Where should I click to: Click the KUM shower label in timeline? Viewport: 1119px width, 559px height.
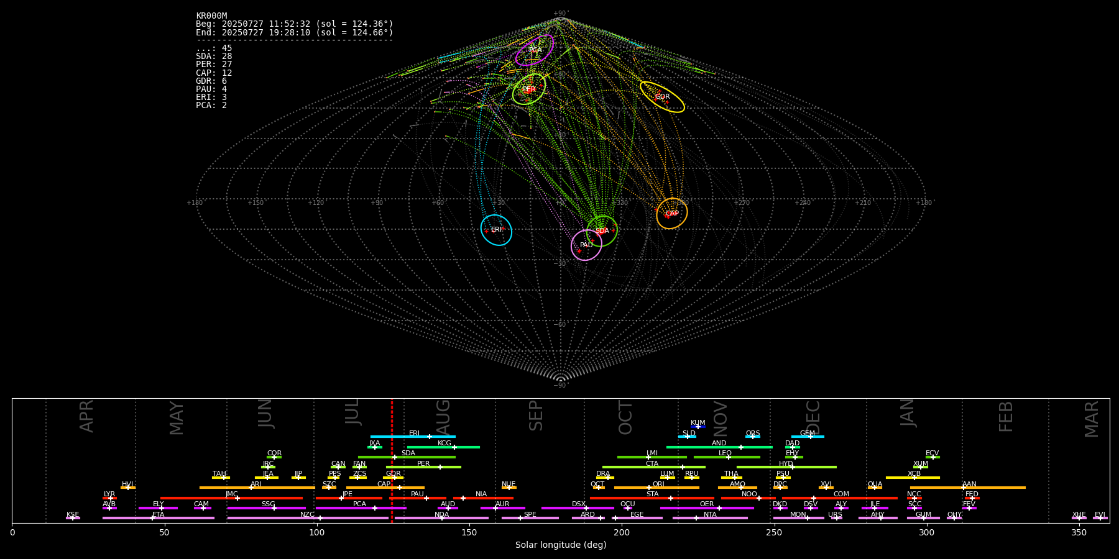(698, 423)
